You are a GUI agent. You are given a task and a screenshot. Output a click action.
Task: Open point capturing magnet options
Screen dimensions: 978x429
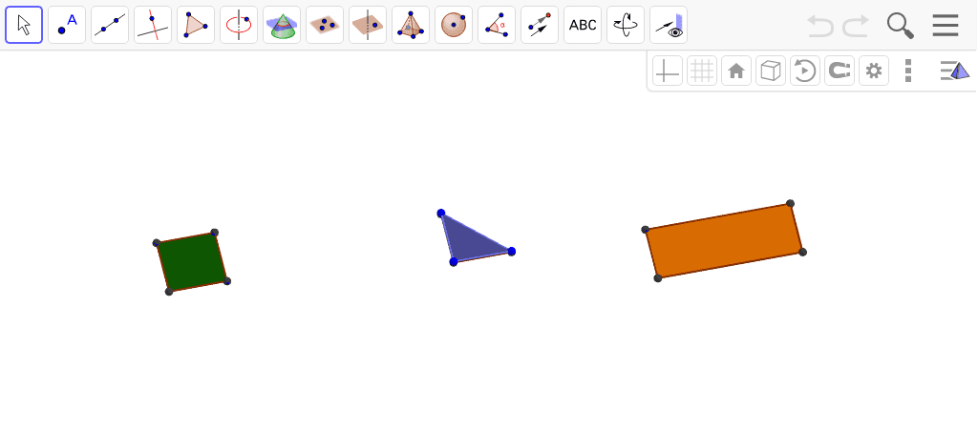coord(840,71)
